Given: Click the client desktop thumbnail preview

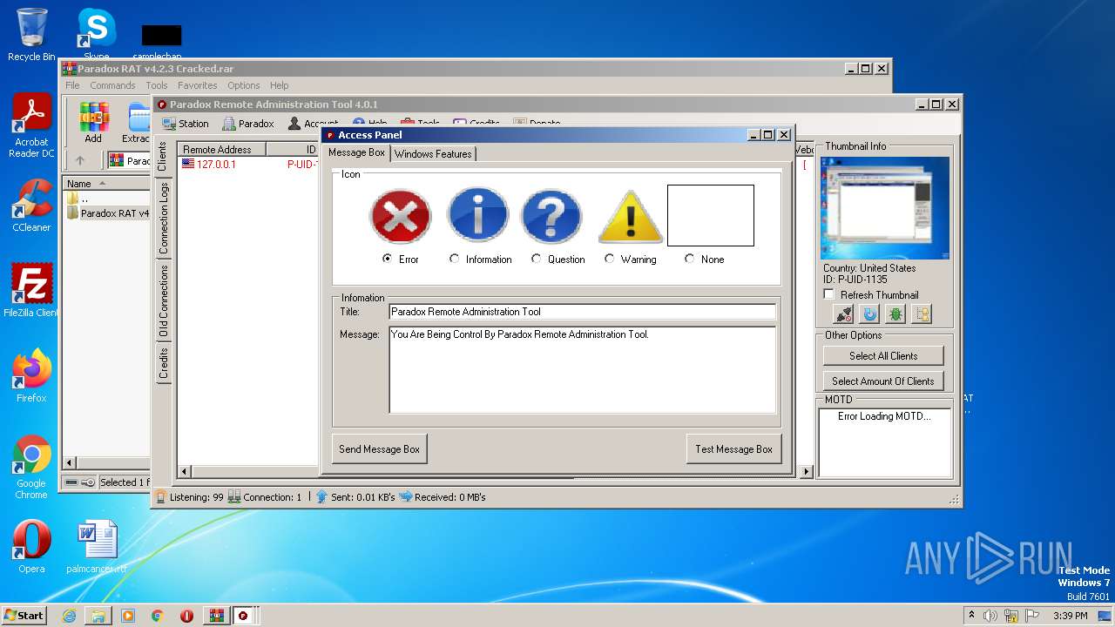Looking at the screenshot, I should tap(885, 208).
